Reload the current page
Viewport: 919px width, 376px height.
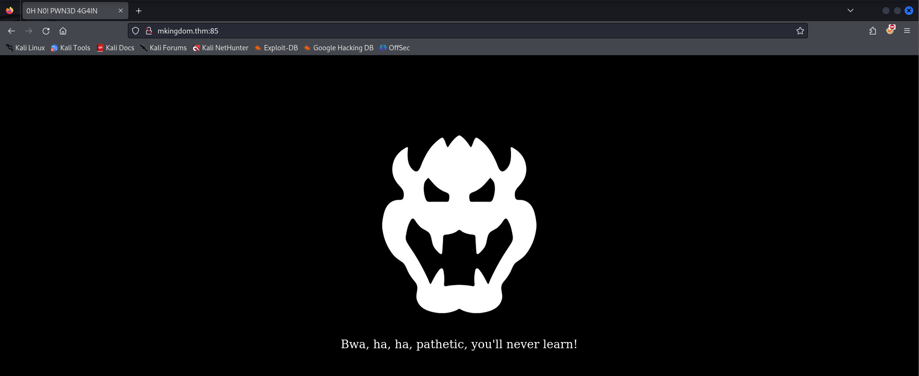click(x=46, y=31)
